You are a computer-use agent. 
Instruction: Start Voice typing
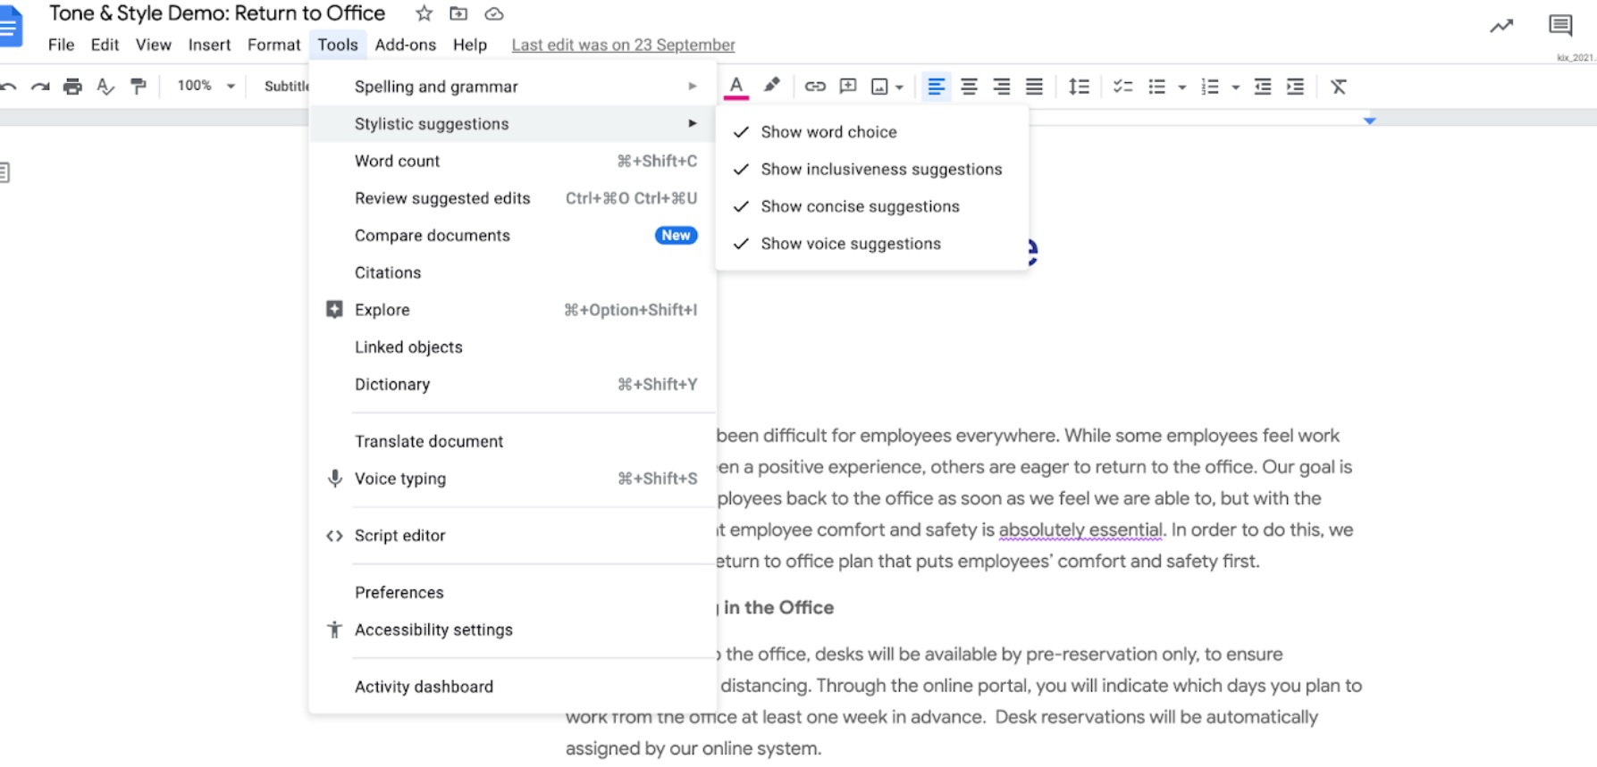(512, 479)
